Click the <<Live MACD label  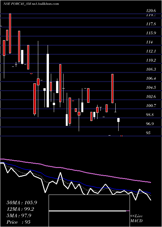tap(136, 219)
